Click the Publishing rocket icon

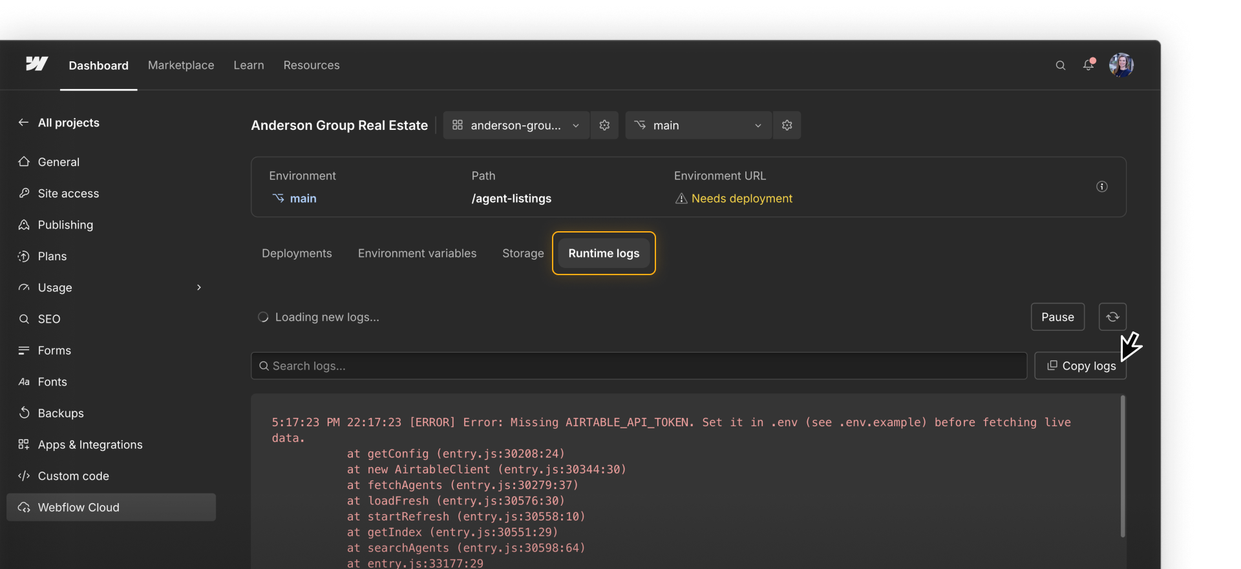pyautogui.click(x=24, y=225)
